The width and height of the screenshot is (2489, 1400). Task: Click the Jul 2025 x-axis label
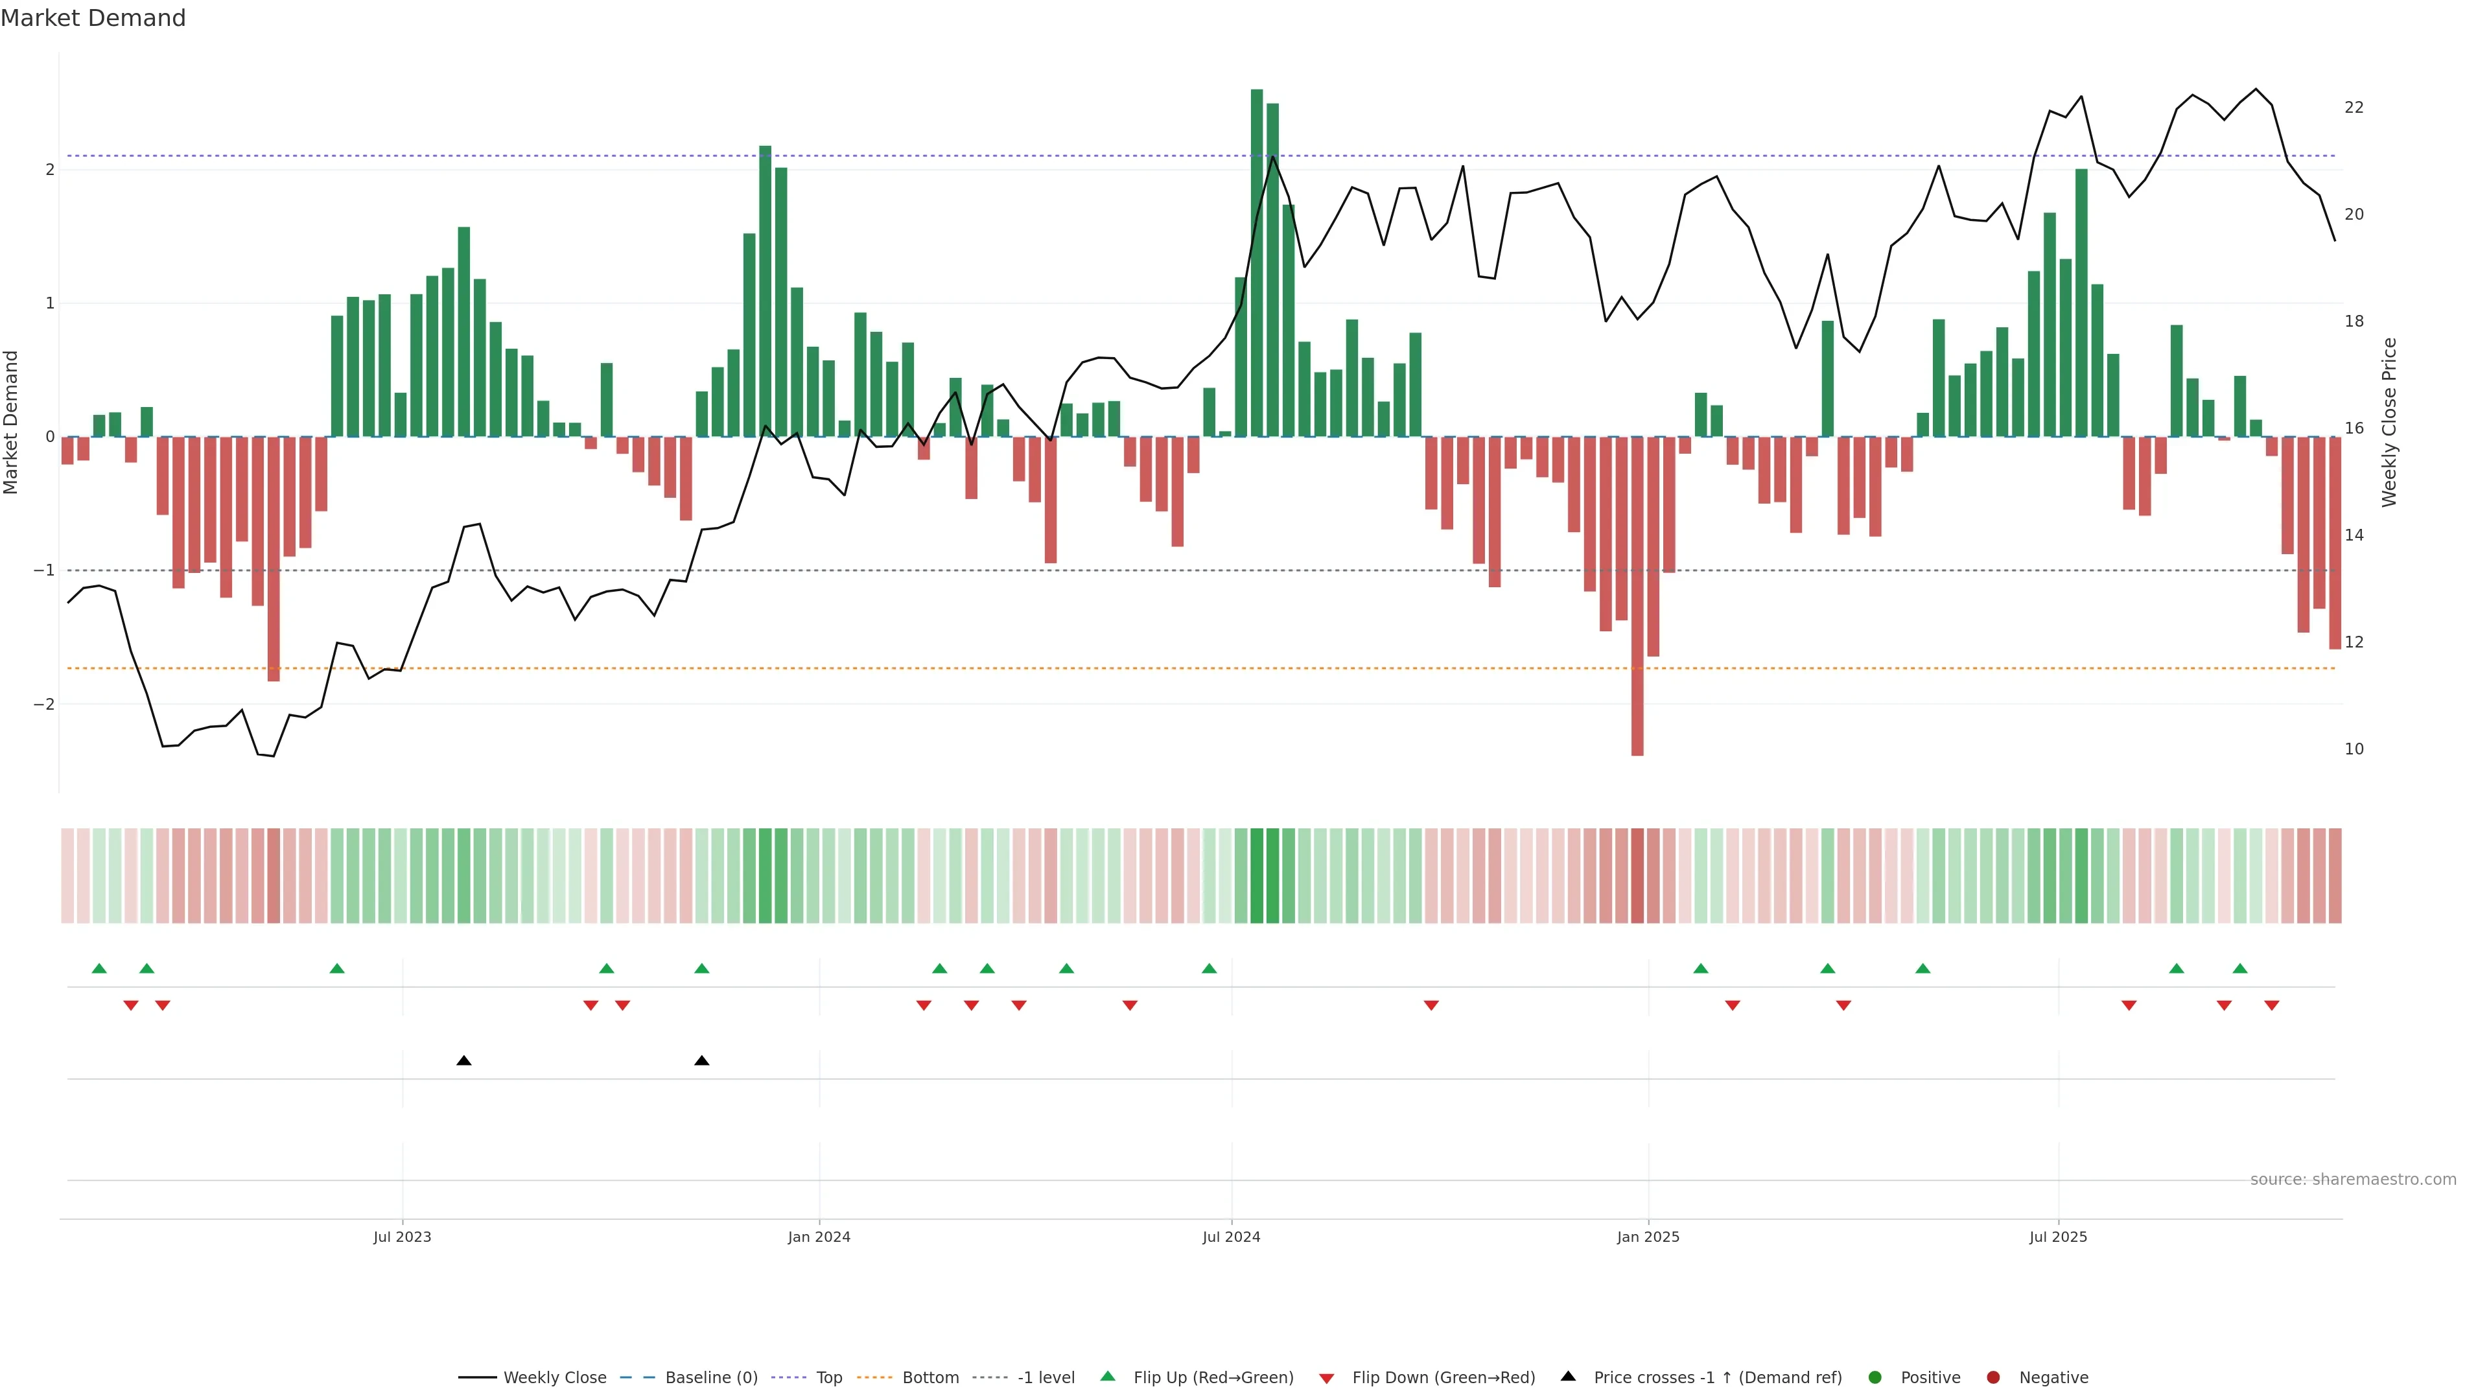click(x=2058, y=1237)
